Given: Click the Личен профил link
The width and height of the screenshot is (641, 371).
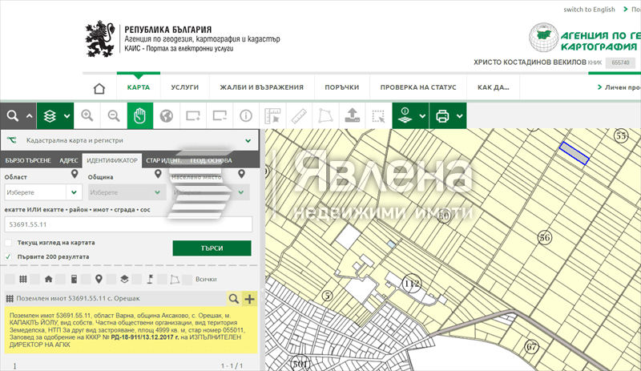Looking at the screenshot, I should [x=619, y=87].
